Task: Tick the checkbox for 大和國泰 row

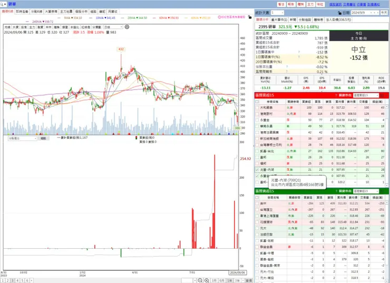Action: pos(257,108)
